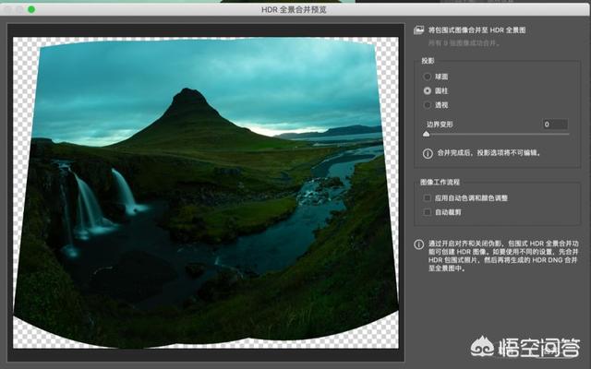The image size is (591, 369).
Task: Enable 应用自动色调和颜色调整 checkbox
Action: pos(428,197)
